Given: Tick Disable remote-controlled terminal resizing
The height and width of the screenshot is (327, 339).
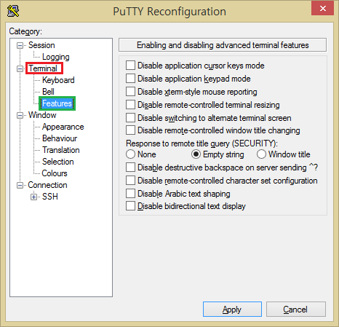Looking at the screenshot, I should tap(130, 105).
